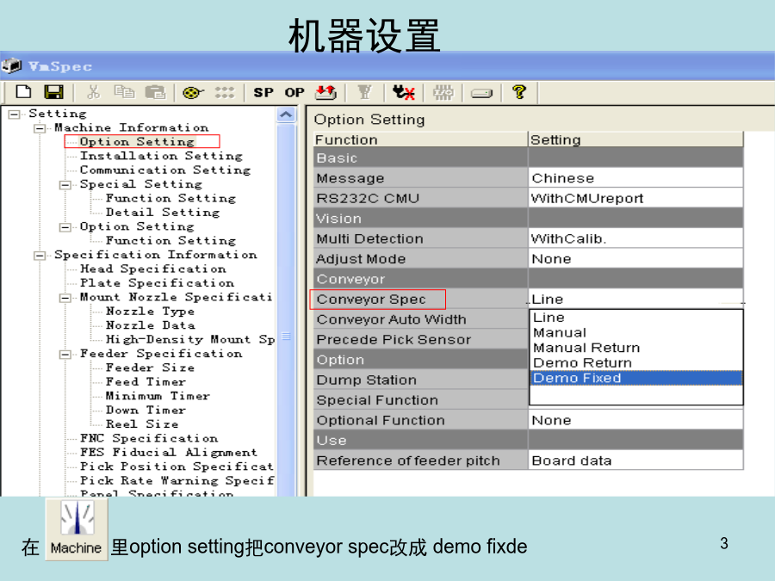The width and height of the screenshot is (775, 581).
Task: Open the Conveyor Spec Line dropdown
Action: (x=635, y=300)
